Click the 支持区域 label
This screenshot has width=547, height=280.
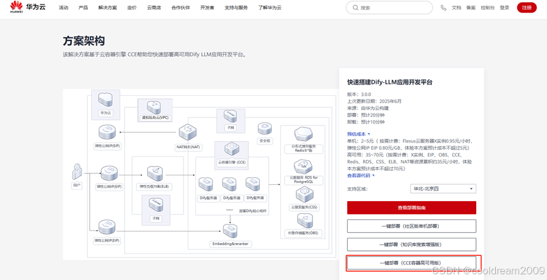tap(357, 189)
